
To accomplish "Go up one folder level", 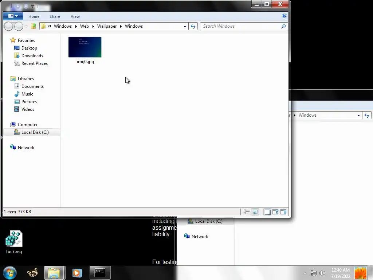I will (x=34, y=26).
